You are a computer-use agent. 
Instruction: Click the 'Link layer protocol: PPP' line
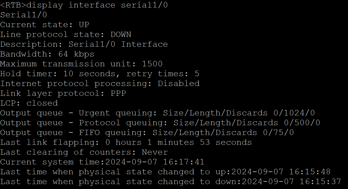[63, 93]
